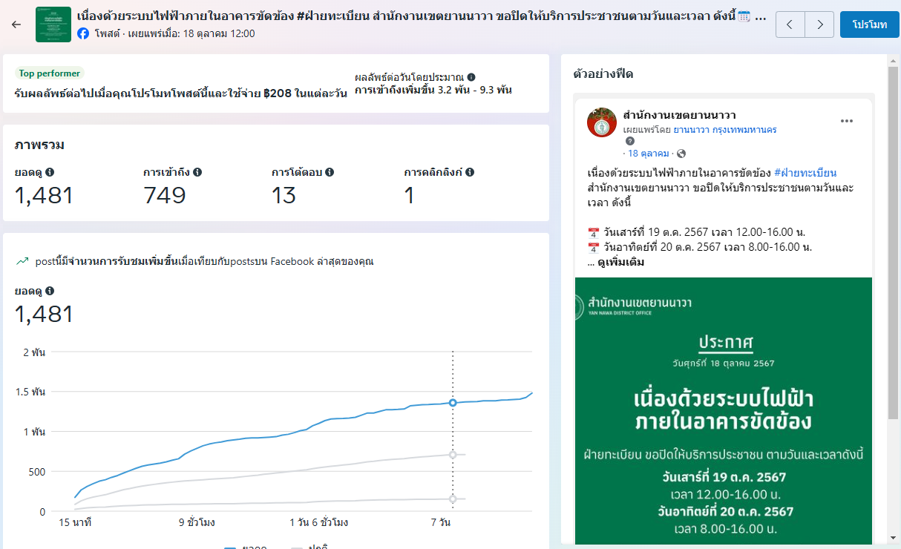Go to the previous post with left chevron

coord(790,24)
